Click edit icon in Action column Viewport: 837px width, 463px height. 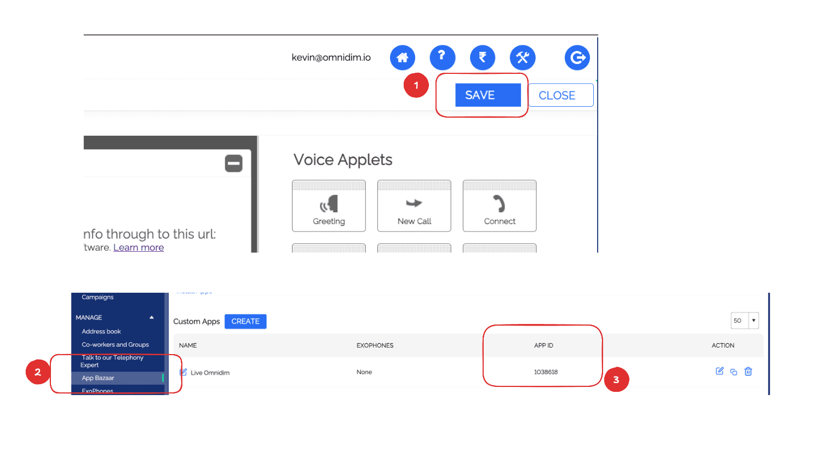tap(719, 371)
